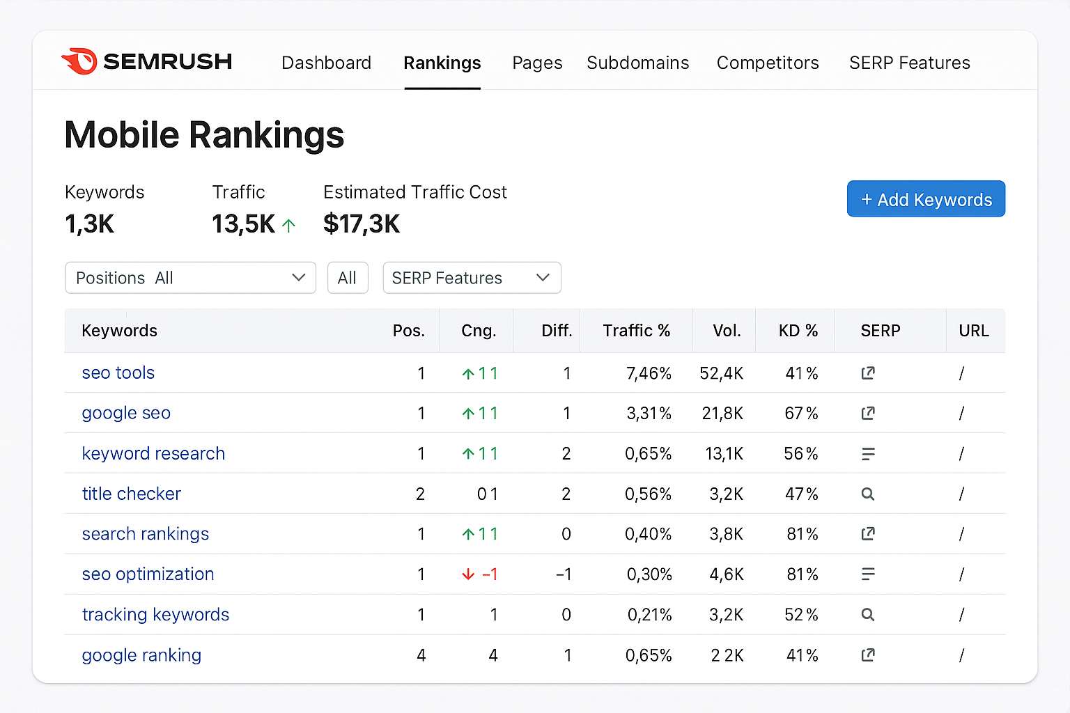Click 47% KD value for title checker
1070x713 pixels.
point(802,494)
